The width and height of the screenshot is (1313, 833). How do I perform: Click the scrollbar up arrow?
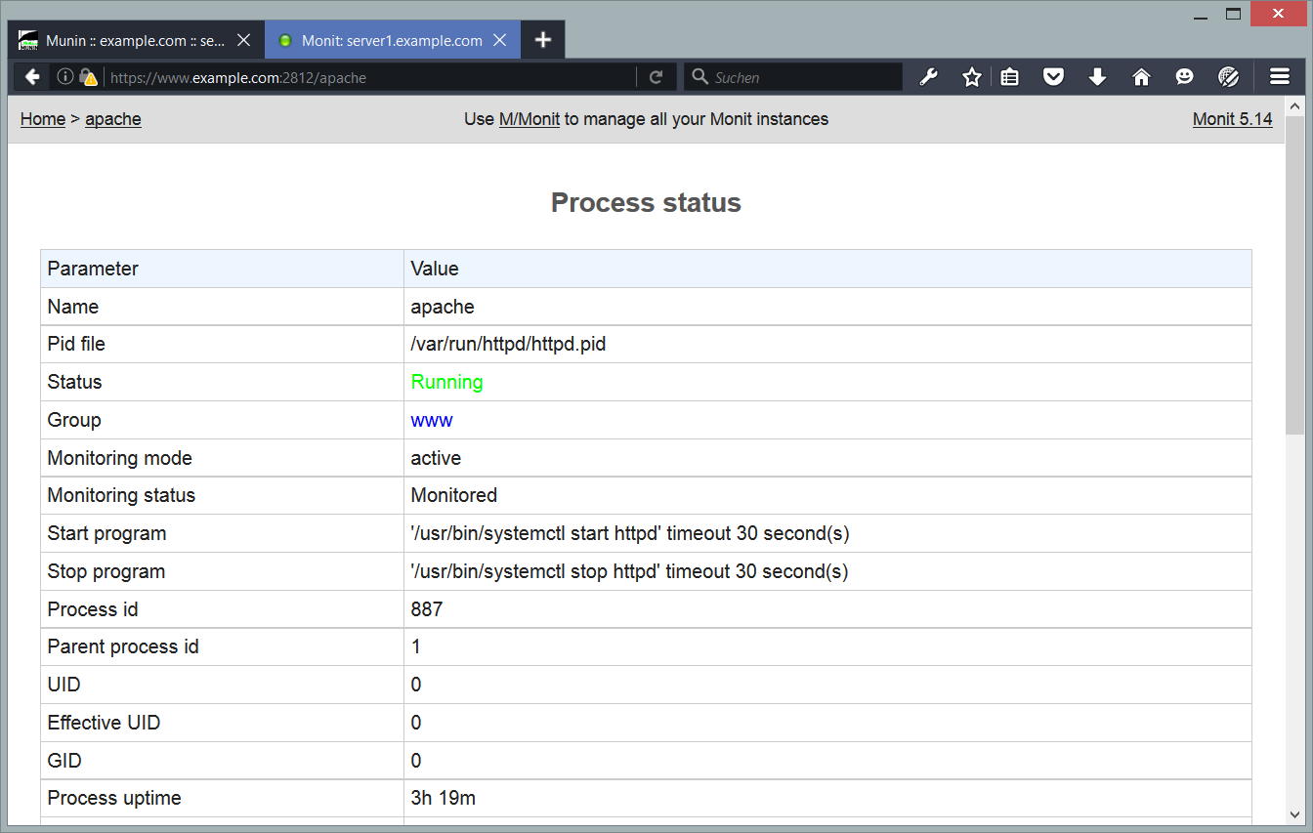pyautogui.click(x=1294, y=105)
